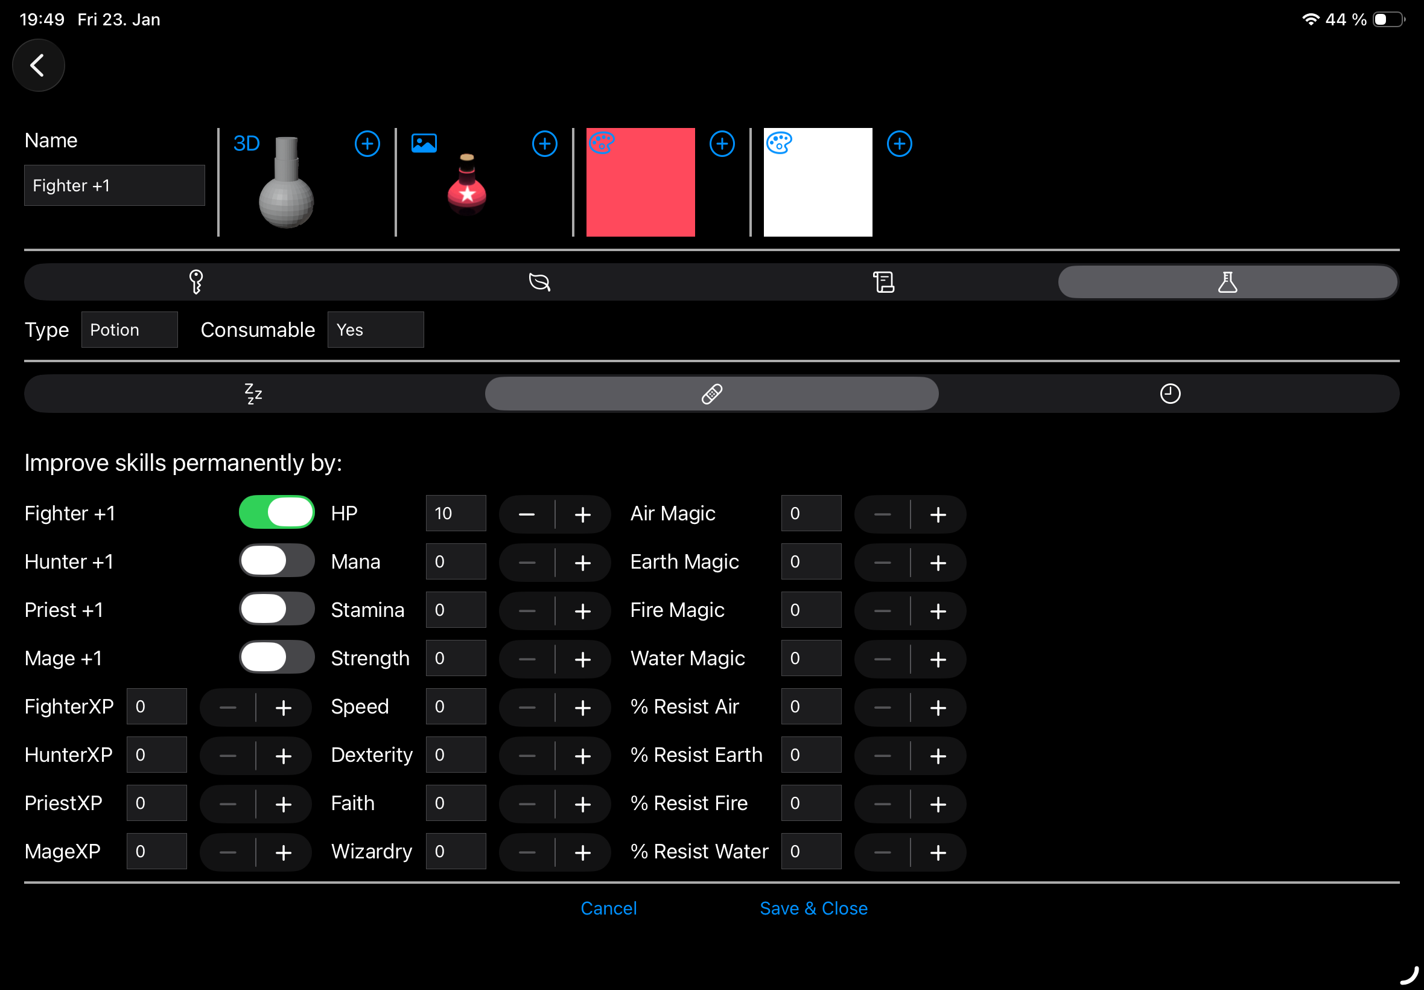Tap the back arrow button

tap(38, 65)
